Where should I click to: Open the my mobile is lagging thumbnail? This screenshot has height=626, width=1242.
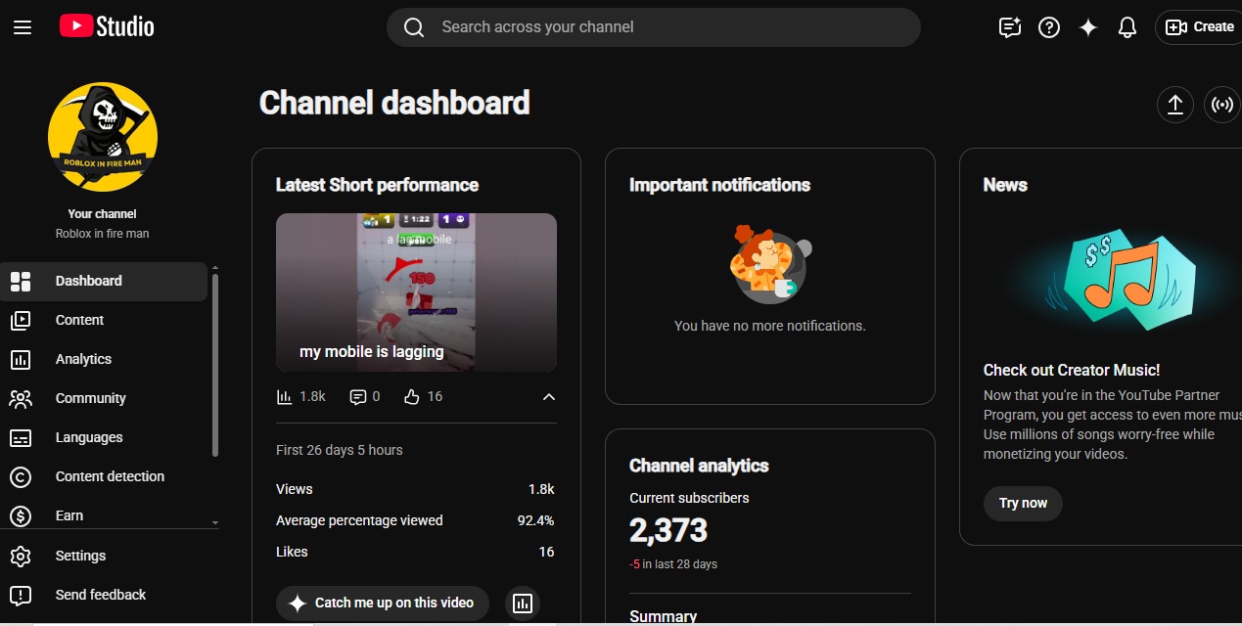pyautogui.click(x=416, y=292)
